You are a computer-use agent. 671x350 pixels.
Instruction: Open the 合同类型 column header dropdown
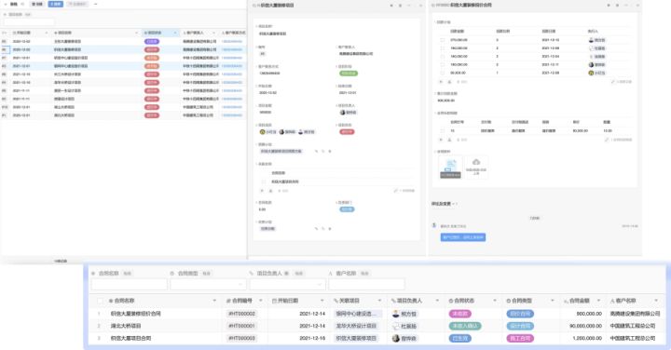(552, 301)
